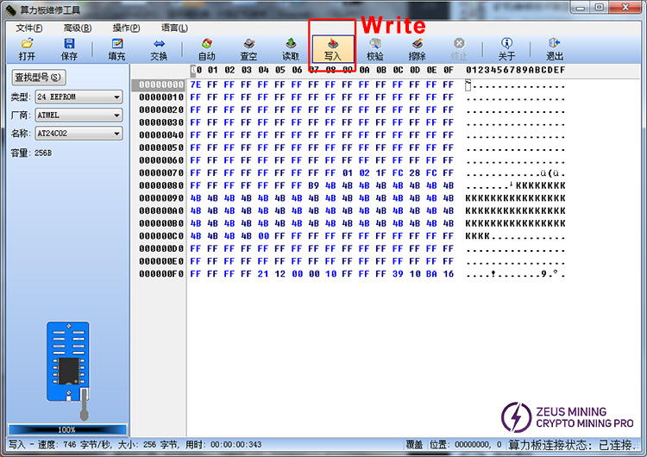Expand the 名称 dropdown showing AT24C02
This screenshot has width=647, height=457.
(x=79, y=134)
